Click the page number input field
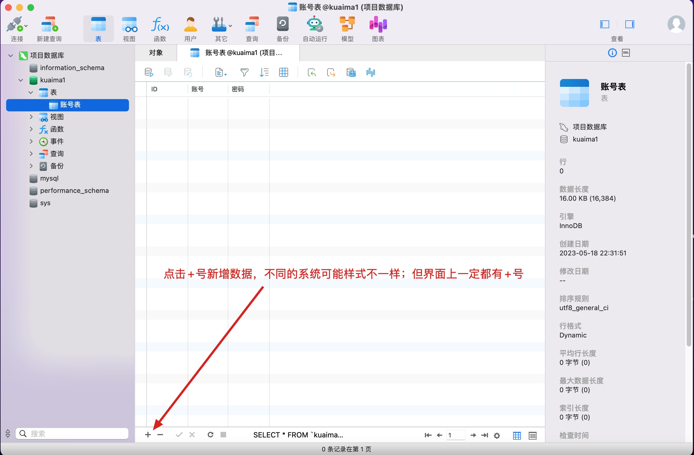Image resolution: width=694 pixels, height=455 pixels. pos(456,435)
